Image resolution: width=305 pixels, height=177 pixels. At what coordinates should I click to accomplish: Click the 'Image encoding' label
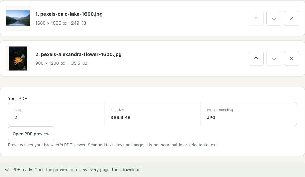point(220,110)
